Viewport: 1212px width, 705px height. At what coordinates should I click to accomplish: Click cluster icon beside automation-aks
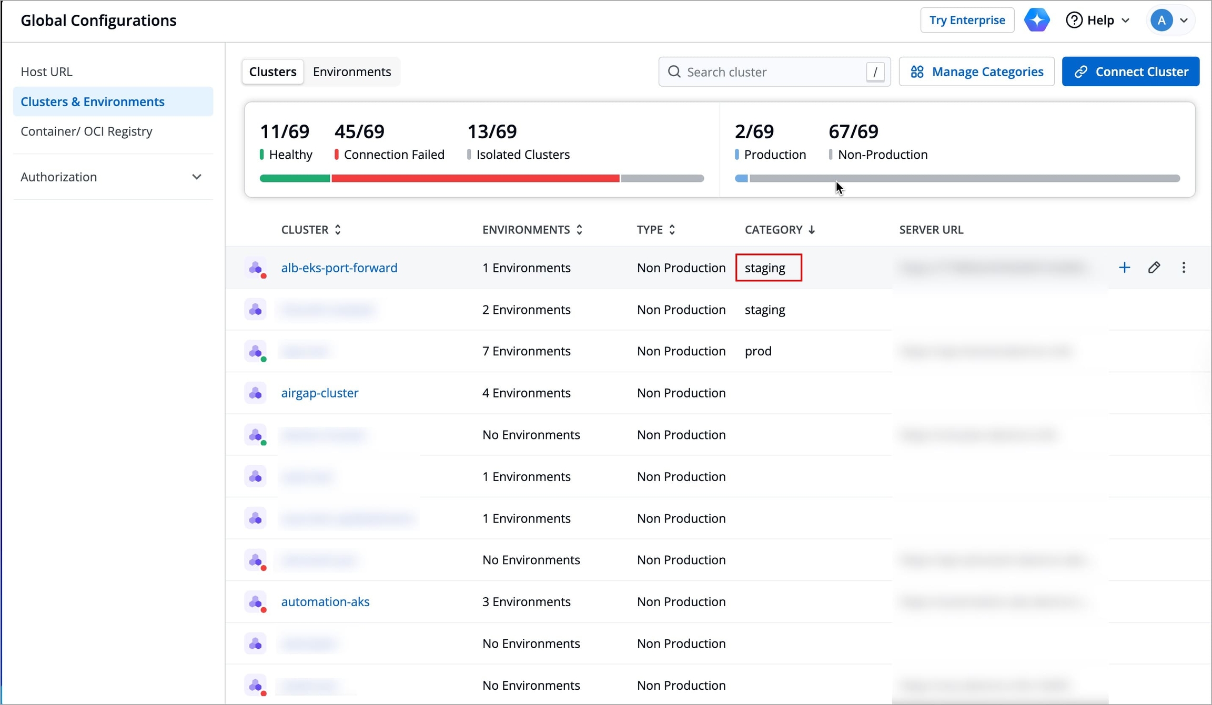pyautogui.click(x=256, y=601)
